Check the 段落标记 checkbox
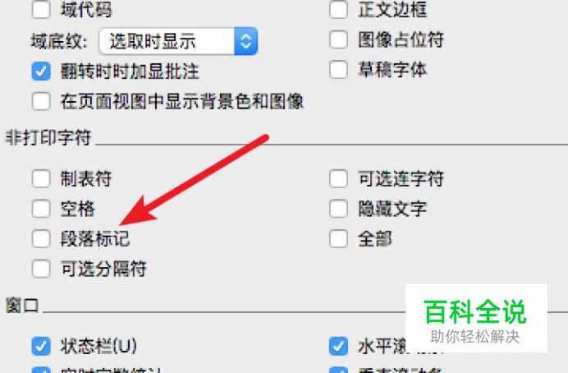The image size is (568, 373). [41, 239]
